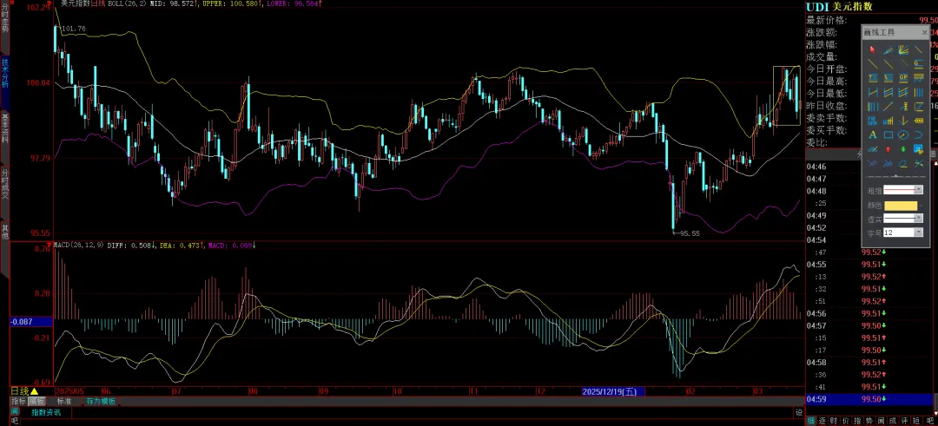Click the 吧 button at bottom left
This screenshot has height=426, width=938.
click(x=15, y=421)
